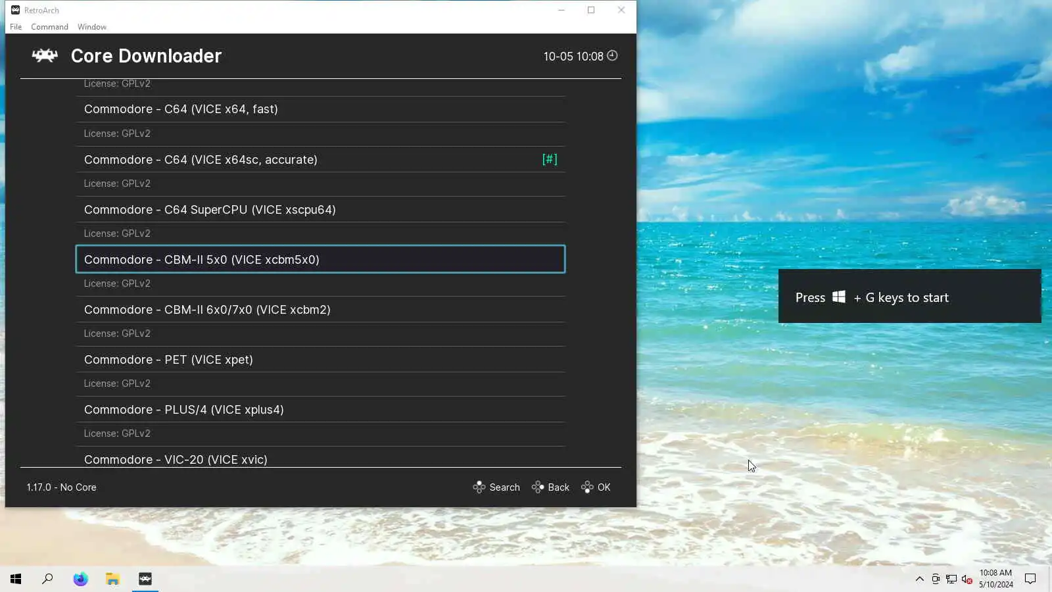Select Commodore - CBM-II 6x0/7x0 (VICE xcbm2) core
Image resolution: width=1052 pixels, height=592 pixels.
[x=320, y=309]
